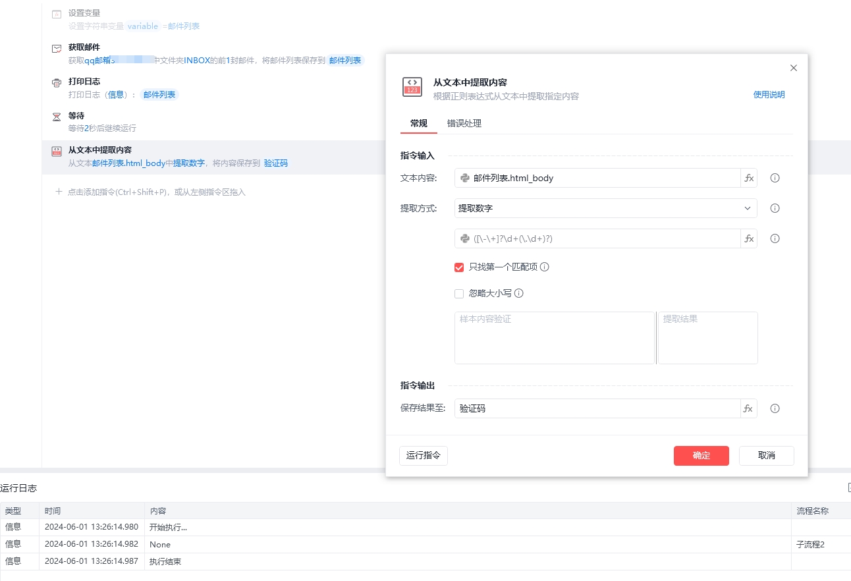Click the regex pattern input field

point(597,238)
